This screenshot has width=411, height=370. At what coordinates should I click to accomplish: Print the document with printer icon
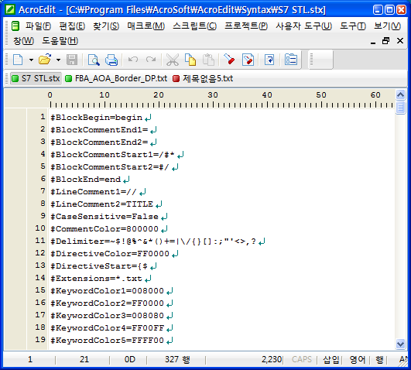111,60
